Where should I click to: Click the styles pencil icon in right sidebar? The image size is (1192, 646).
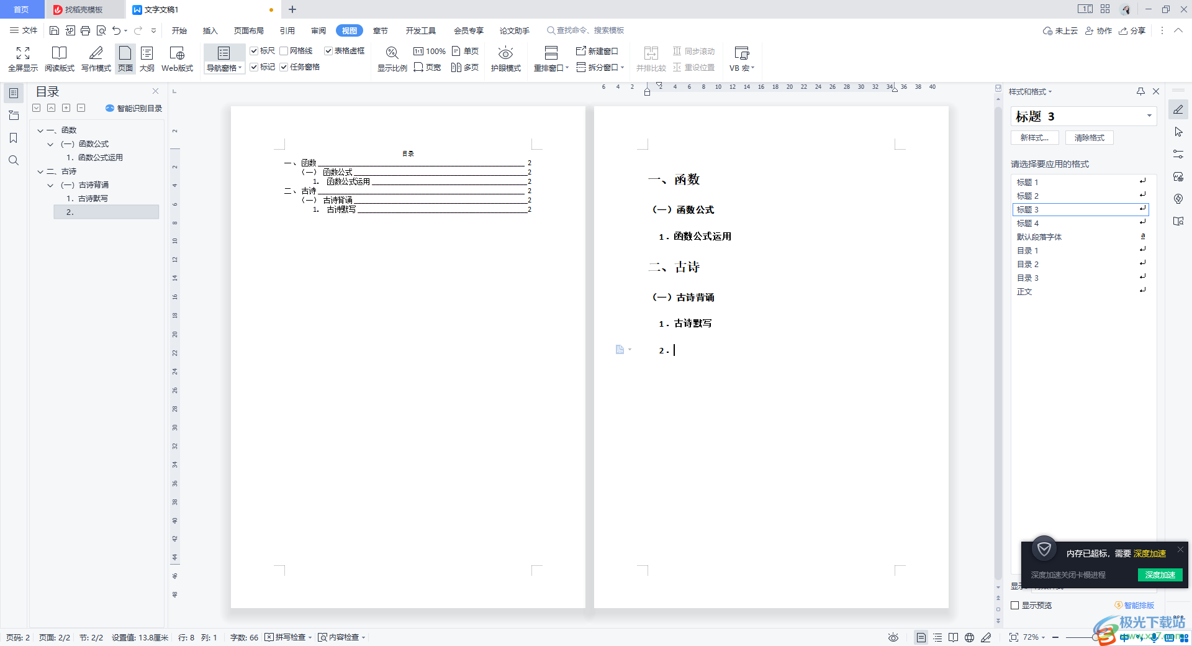[x=1178, y=109]
